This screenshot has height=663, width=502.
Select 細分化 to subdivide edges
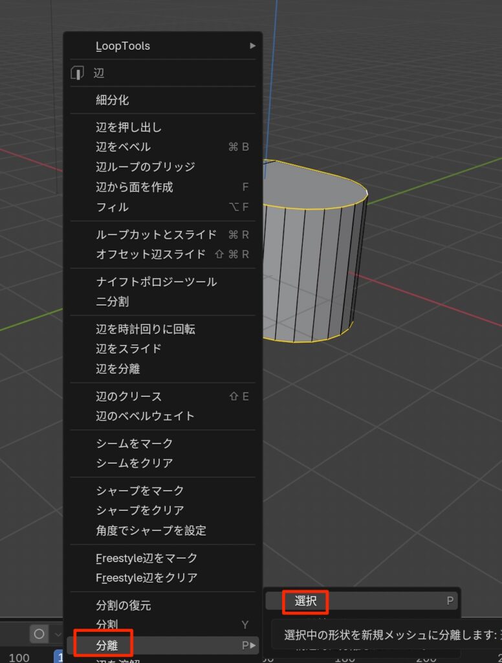click(x=113, y=100)
